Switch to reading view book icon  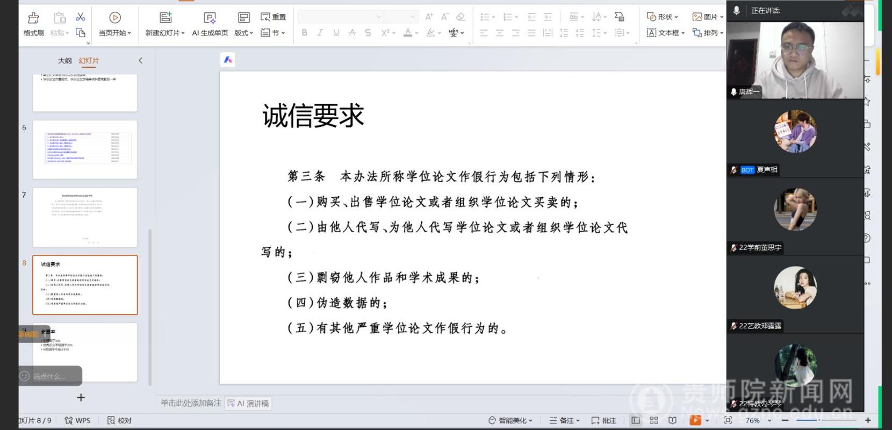coord(672,420)
